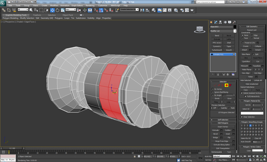The width and height of the screenshot is (267, 162).
Task: Collapse the Edit Polygons rollout
Action: 223,123
